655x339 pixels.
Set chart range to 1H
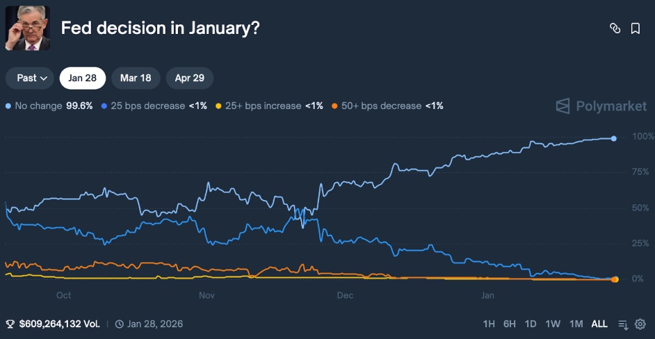(x=489, y=324)
